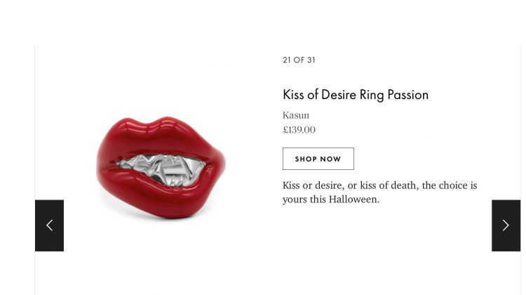The image size is (526, 295).
Task: Click the white left-pointing chevron icon
Action: (49, 225)
